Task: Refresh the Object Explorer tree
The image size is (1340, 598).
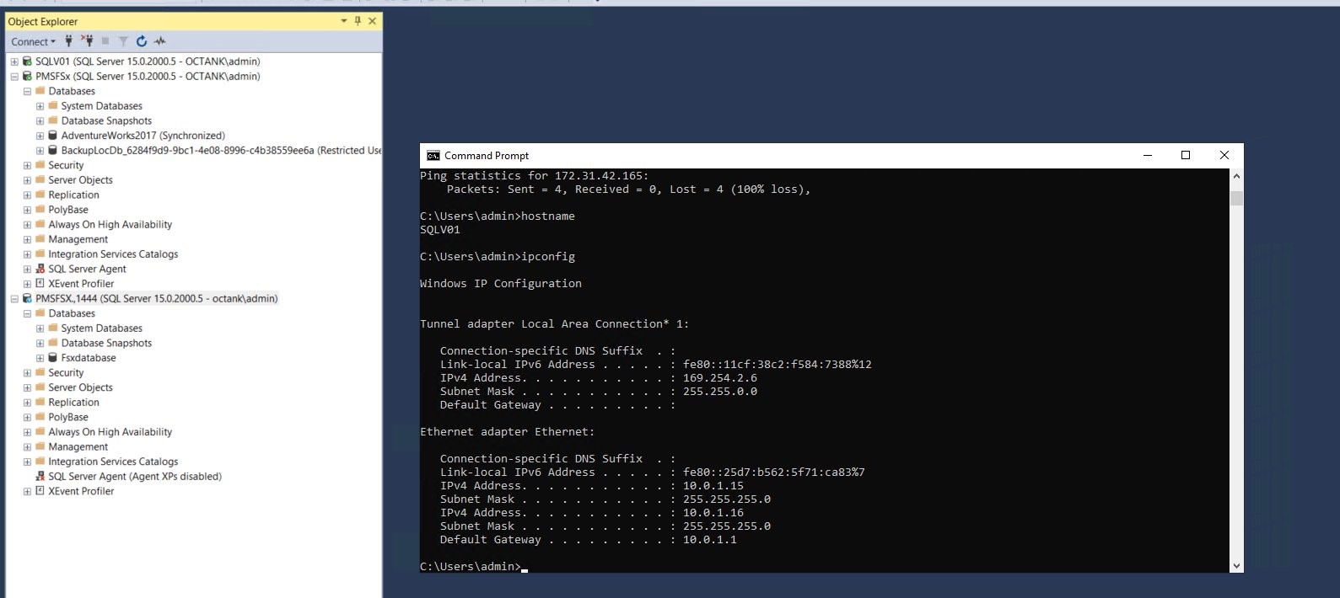Action: click(142, 41)
